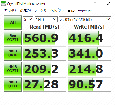Screen dimensions: 115x105
Task: Click the CrystalDiskMark app icon in title bar
Action: coord(3,4)
